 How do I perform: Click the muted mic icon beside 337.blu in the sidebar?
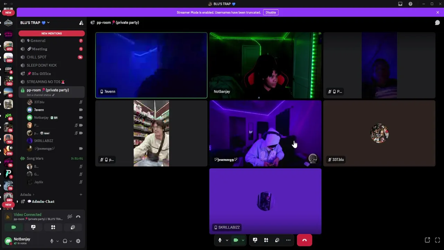coord(81,102)
